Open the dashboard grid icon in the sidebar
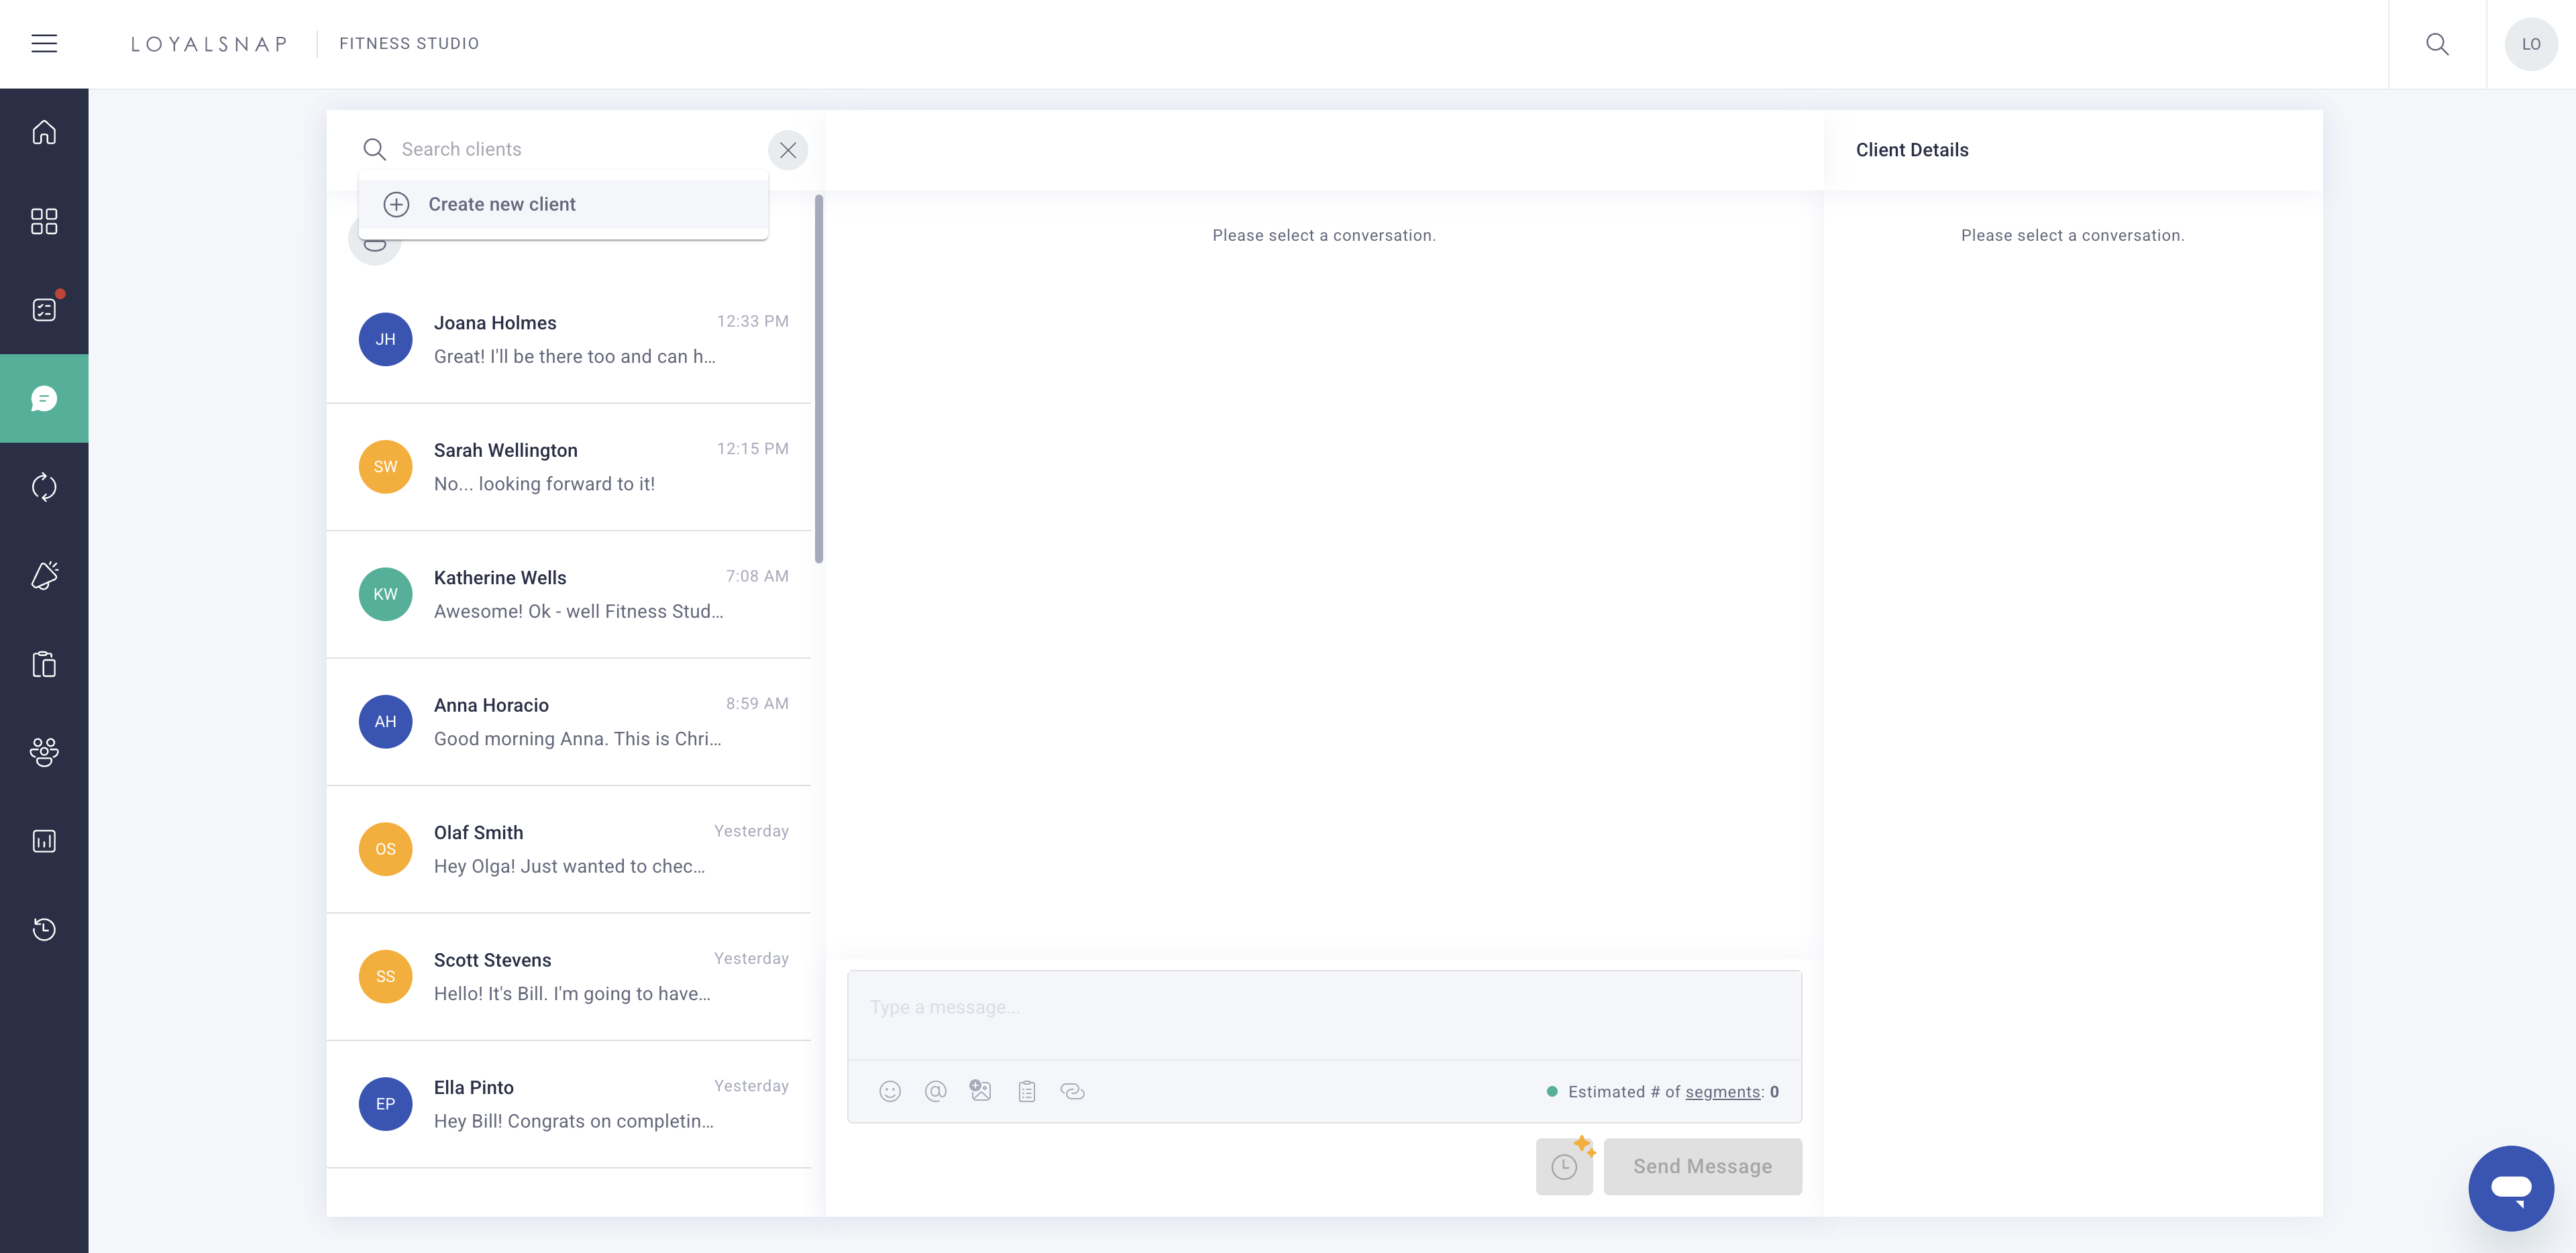This screenshot has width=2576, height=1253. [x=44, y=221]
